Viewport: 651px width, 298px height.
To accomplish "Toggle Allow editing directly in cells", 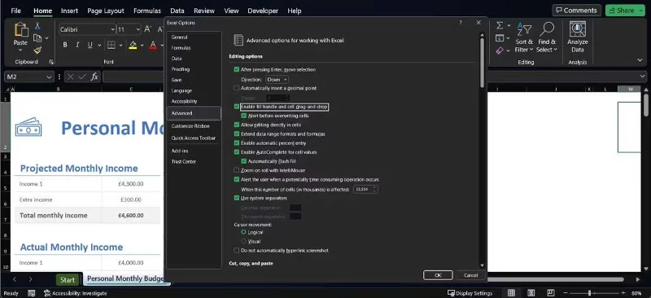I will pos(237,125).
